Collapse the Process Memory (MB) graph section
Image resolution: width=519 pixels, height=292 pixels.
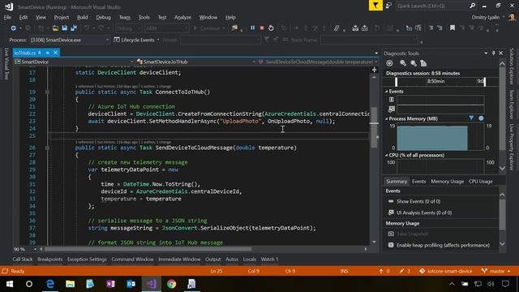tap(386, 118)
